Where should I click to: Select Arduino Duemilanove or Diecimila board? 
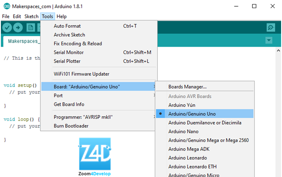(x=205, y=123)
